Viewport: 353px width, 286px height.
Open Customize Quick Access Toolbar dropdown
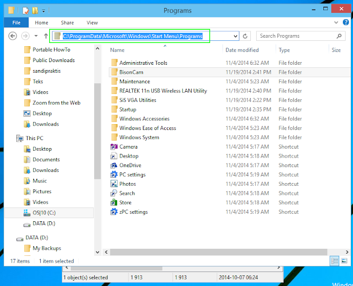point(44,11)
